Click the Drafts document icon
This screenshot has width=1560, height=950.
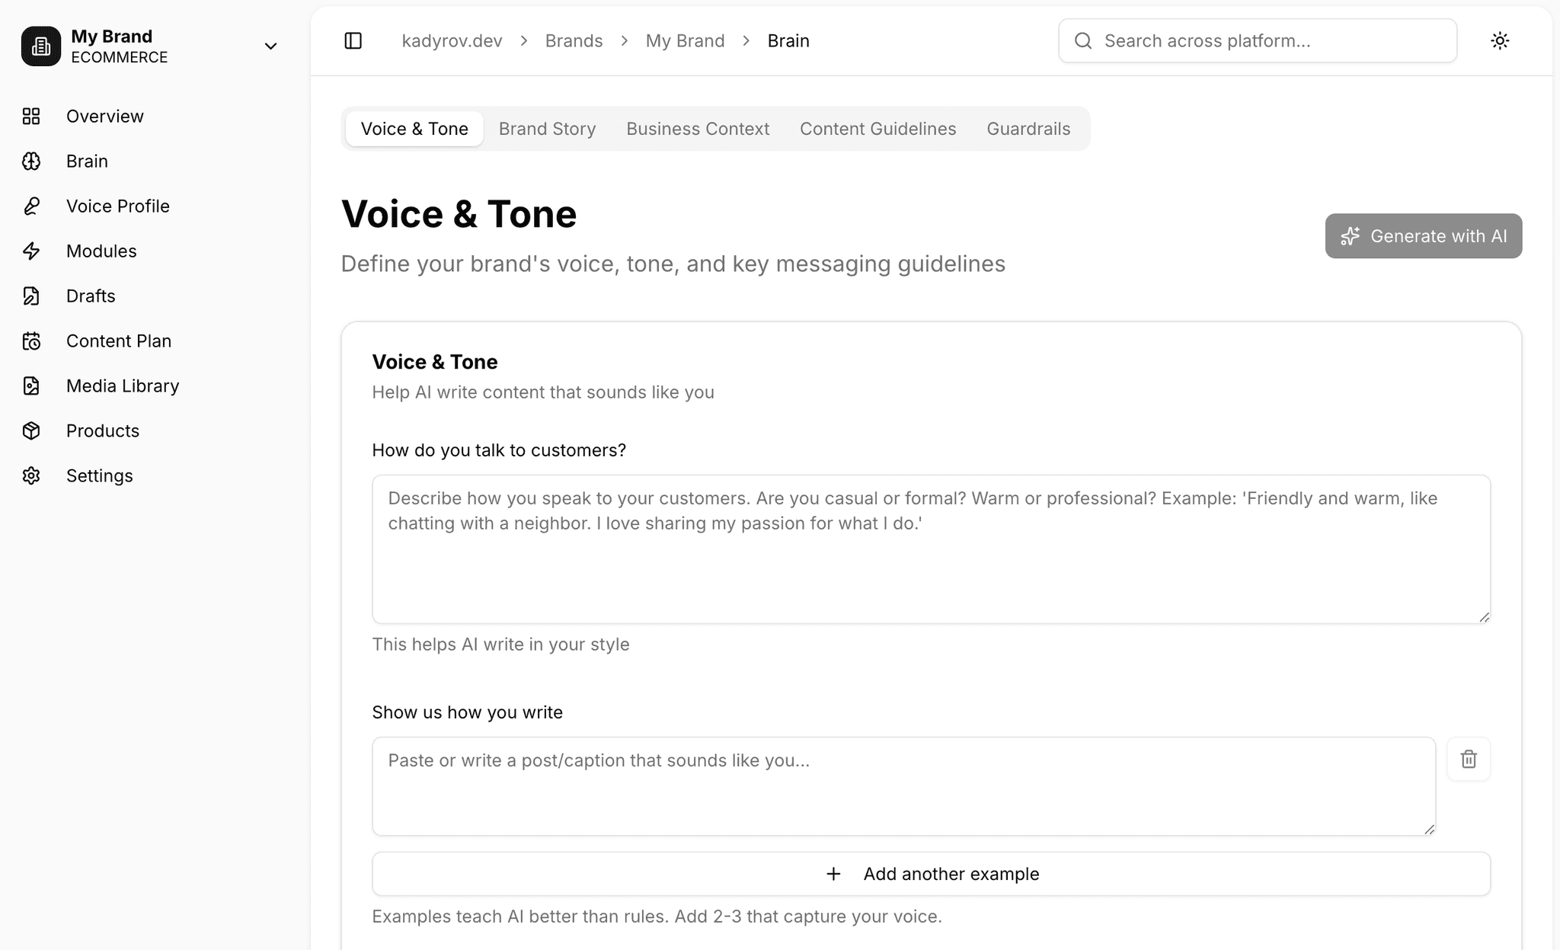click(x=31, y=296)
